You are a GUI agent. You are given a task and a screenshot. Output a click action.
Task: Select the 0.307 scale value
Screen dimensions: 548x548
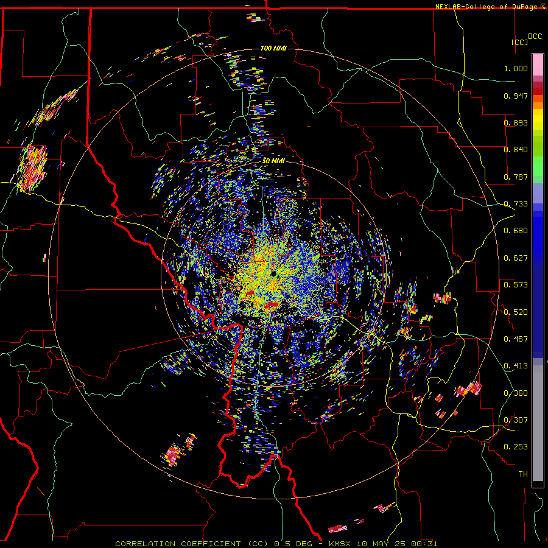[516, 420]
